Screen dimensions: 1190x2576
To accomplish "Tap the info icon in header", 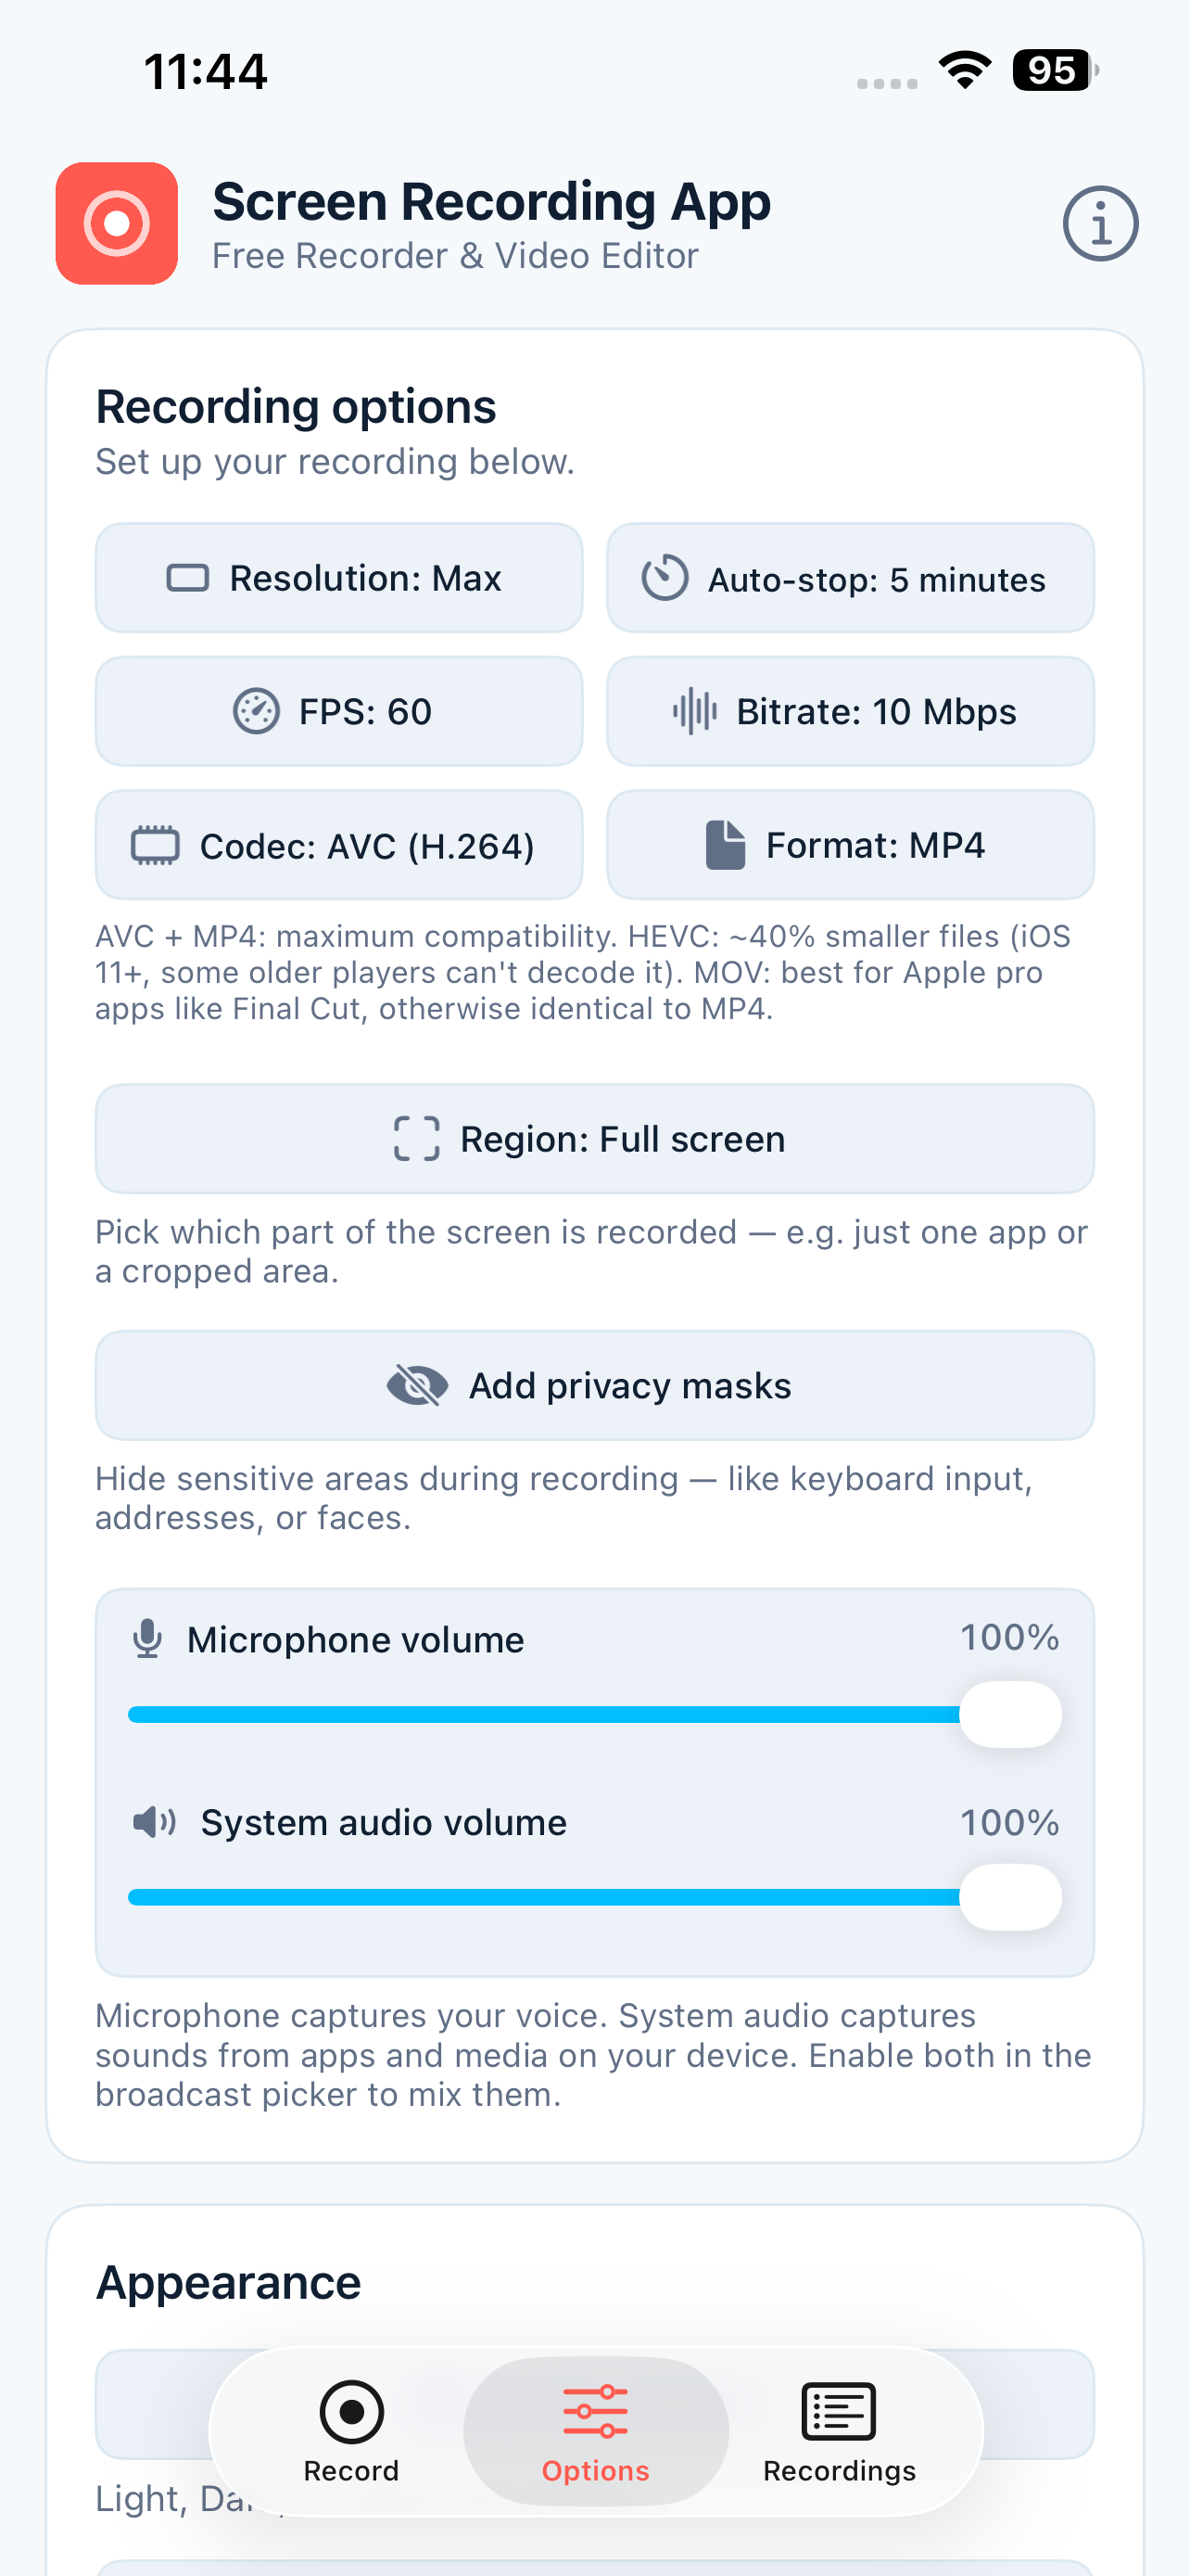I will (x=1100, y=224).
